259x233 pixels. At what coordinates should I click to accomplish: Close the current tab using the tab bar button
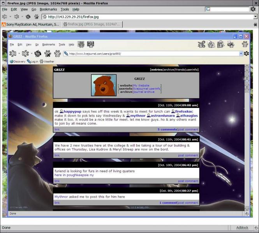(x=255, y=24)
